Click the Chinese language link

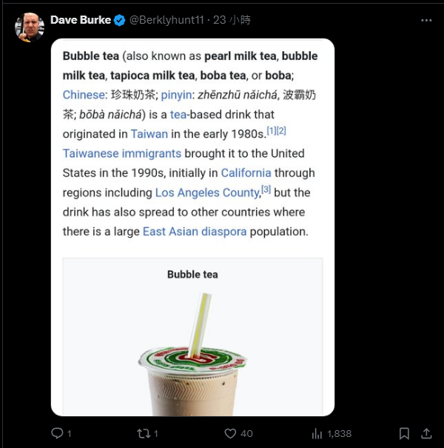pyautogui.click(x=84, y=95)
